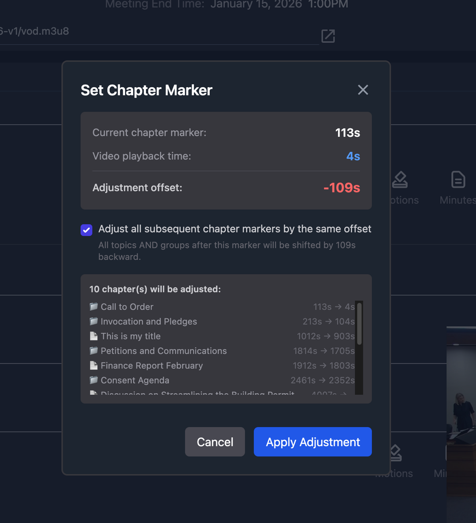Click the folder icon for Consent Agenda

93,380
